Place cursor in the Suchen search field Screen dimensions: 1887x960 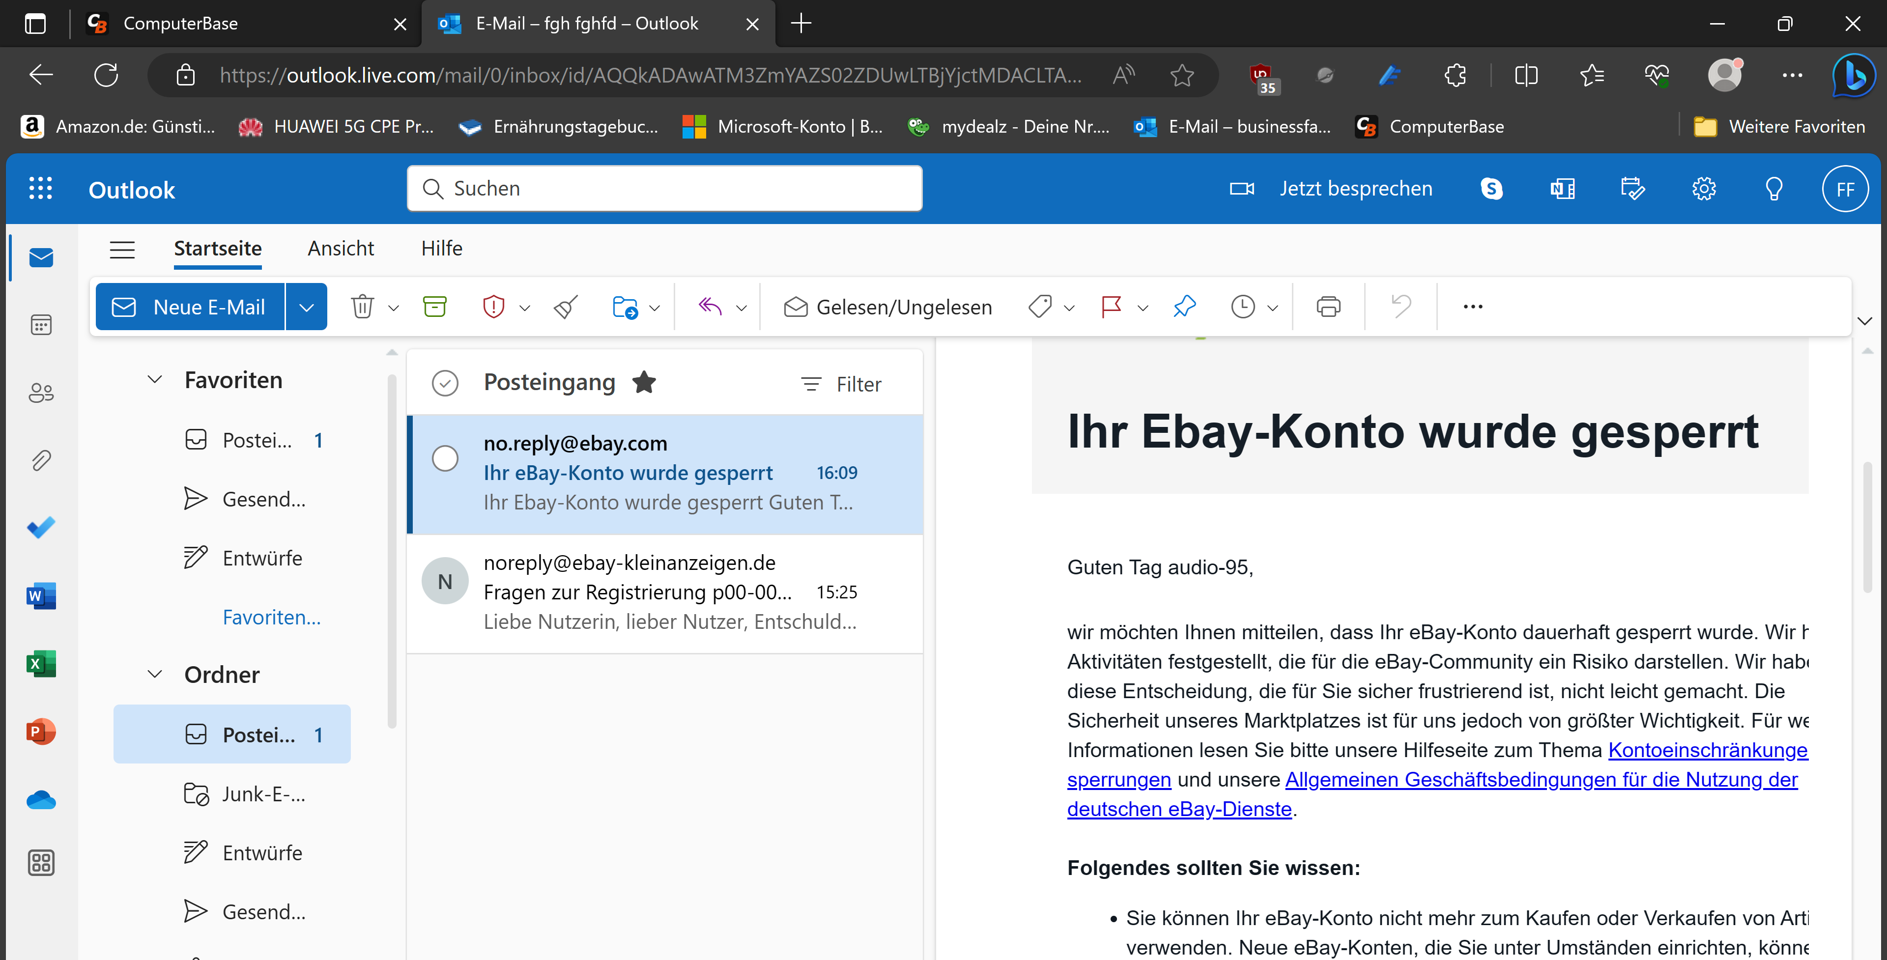663,188
